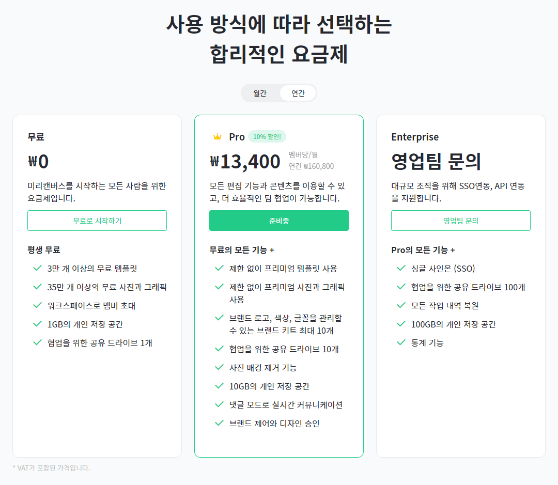Screen dimensions: 558x485
Task: Click the green "준비중" button
Action: 278,221
